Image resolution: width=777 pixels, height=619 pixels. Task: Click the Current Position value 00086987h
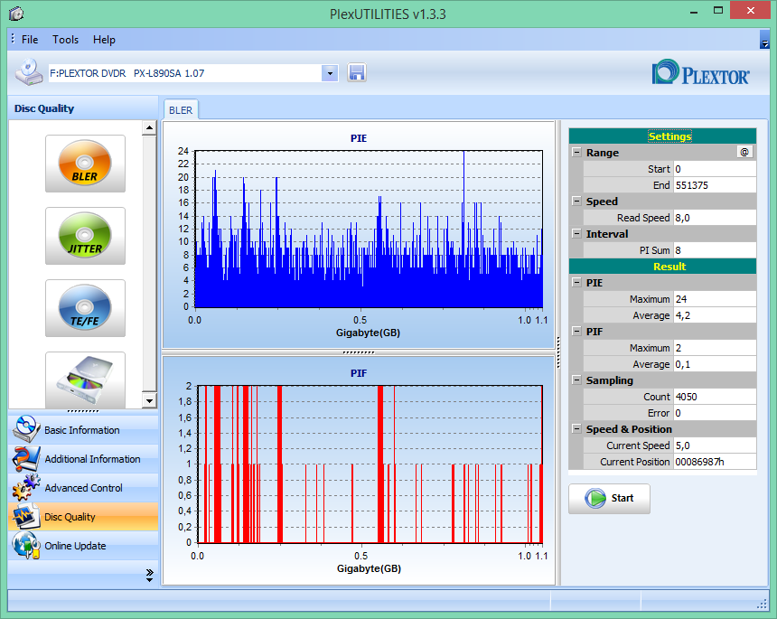tap(715, 462)
